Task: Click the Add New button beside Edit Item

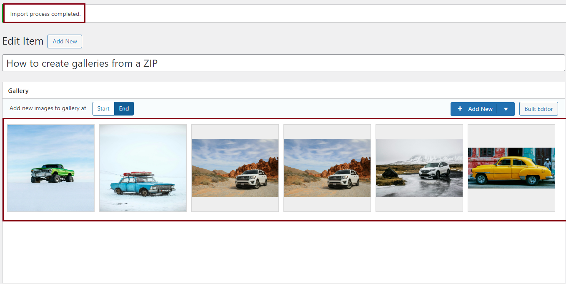Action: [x=65, y=41]
